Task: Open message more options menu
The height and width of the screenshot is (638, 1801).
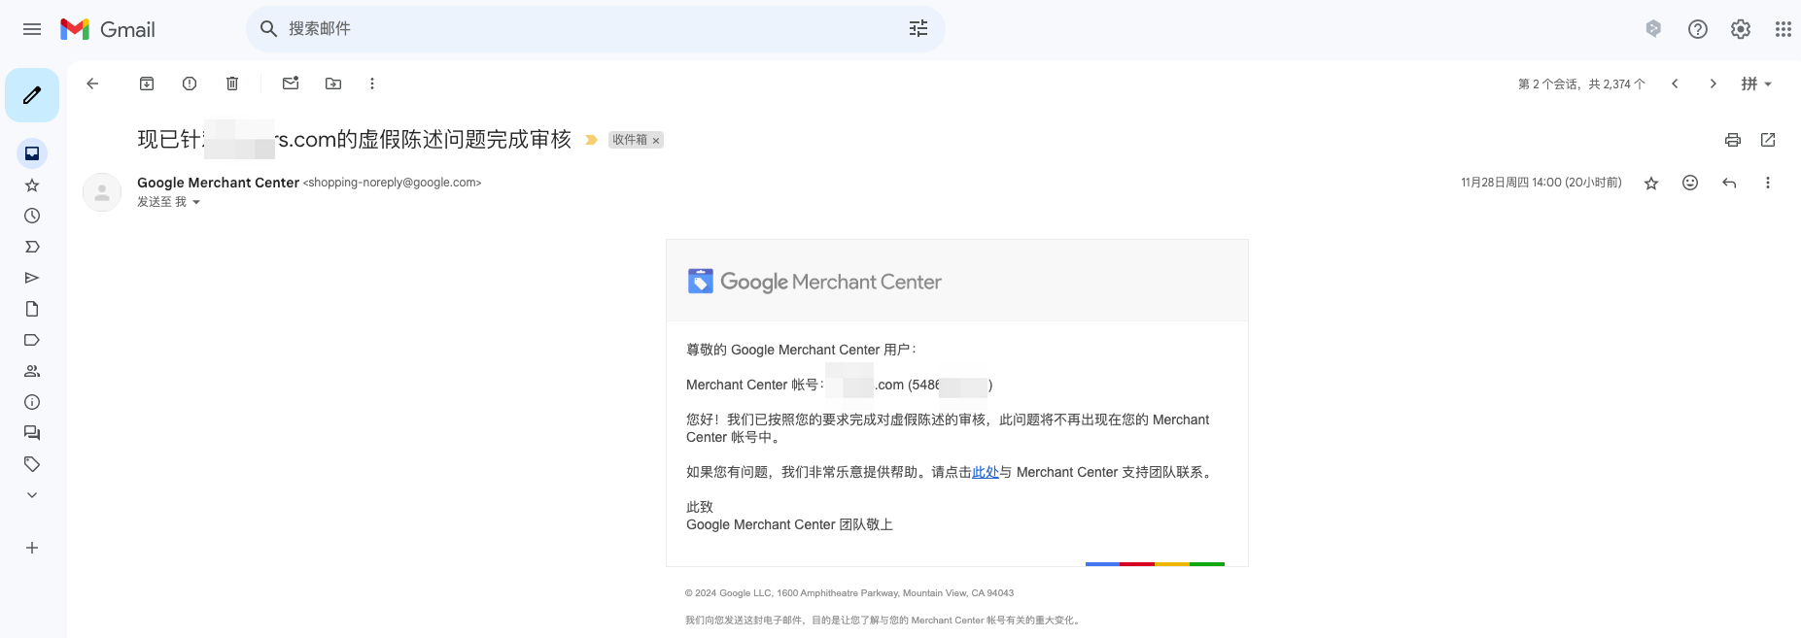Action: point(1768,183)
